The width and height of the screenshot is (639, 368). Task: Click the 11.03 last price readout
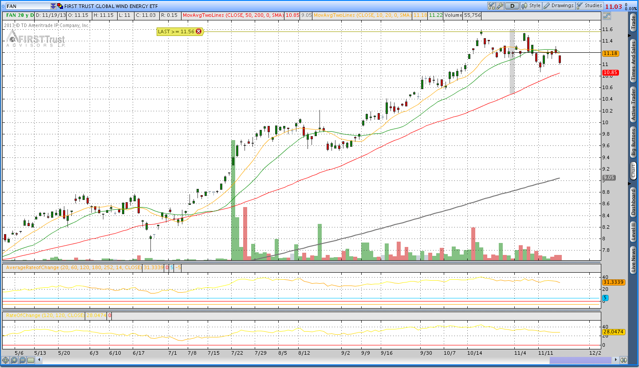pyautogui.click(x=614, y=6)
